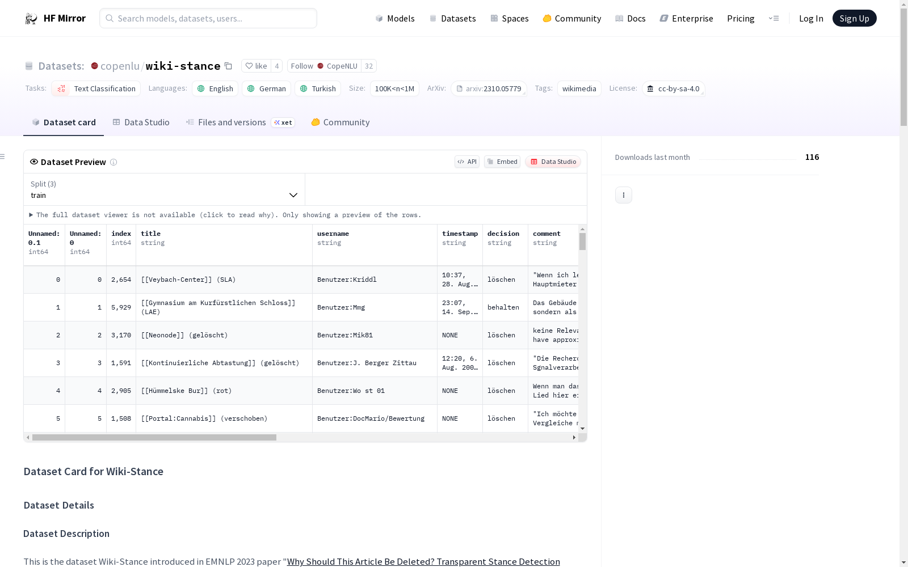This screenshot has height=567, width=908.
Task: Expand the dataset viewer unavailable notice
Action: point(225,215)
